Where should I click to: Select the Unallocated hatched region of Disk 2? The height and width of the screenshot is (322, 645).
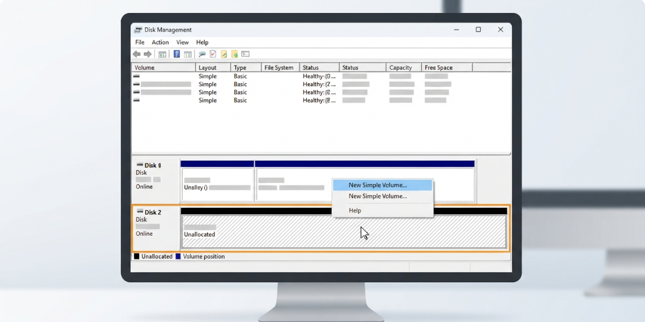point(344,231)
